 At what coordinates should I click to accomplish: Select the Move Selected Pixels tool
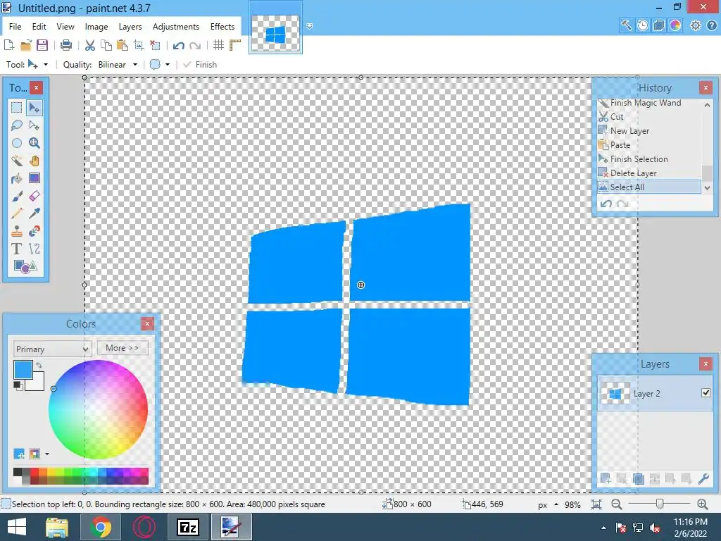click(x=34, y=108)
